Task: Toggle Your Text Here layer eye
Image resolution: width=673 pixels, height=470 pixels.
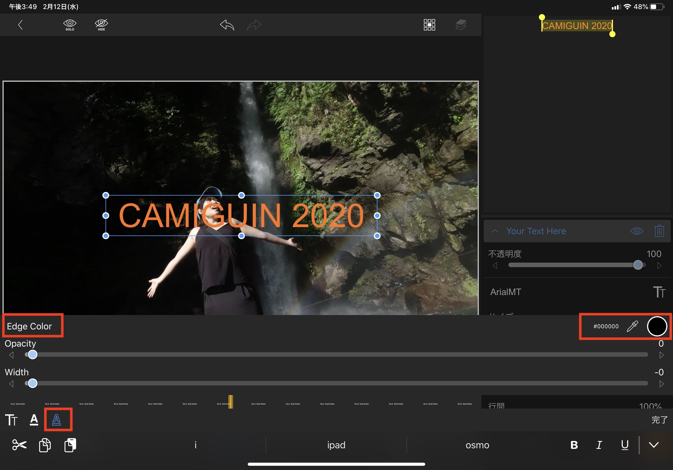Action: tap(637, 231)
